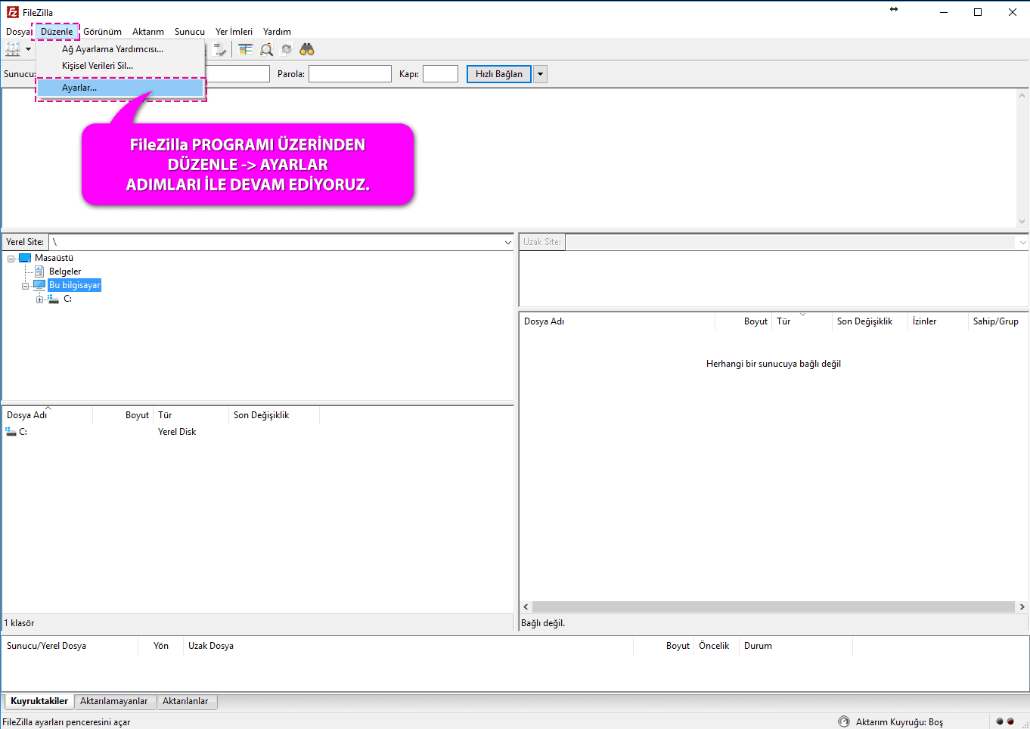
Task: Click the binoculars file search icon
Action: 306,49
